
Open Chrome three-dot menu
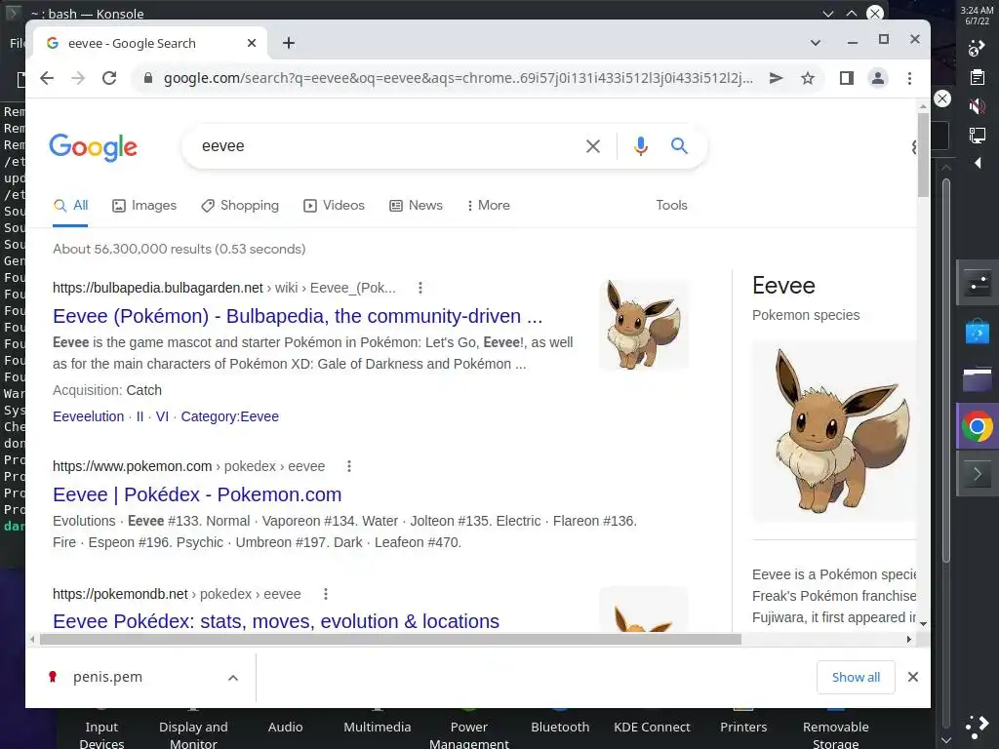909,78
